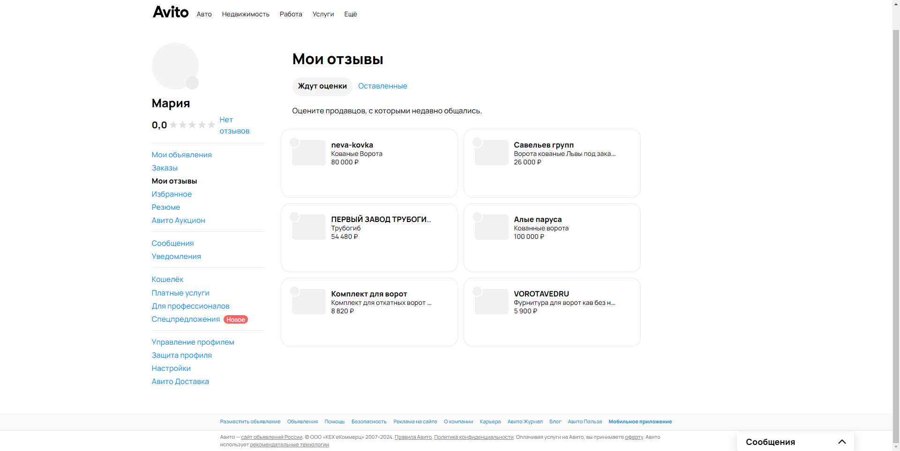
Task: Go to Мои объявления in sidebar
Action: point(181,155)
